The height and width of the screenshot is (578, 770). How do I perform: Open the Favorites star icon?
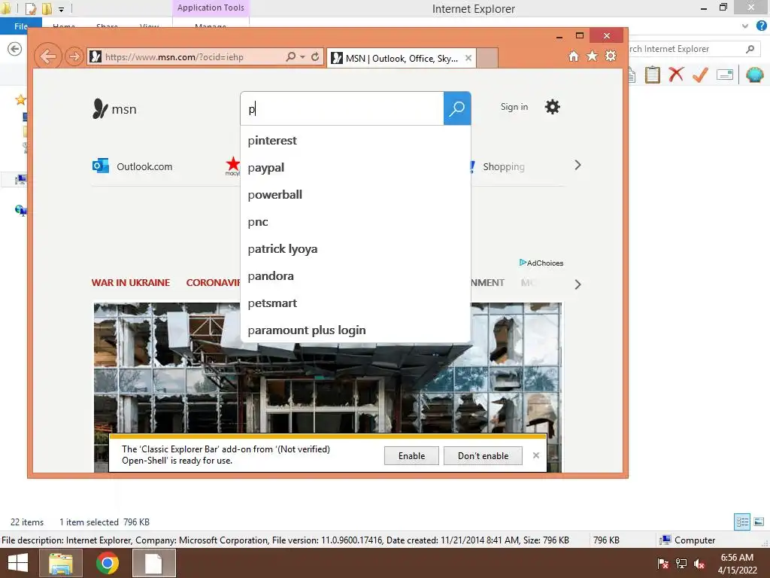pos(593,56)
